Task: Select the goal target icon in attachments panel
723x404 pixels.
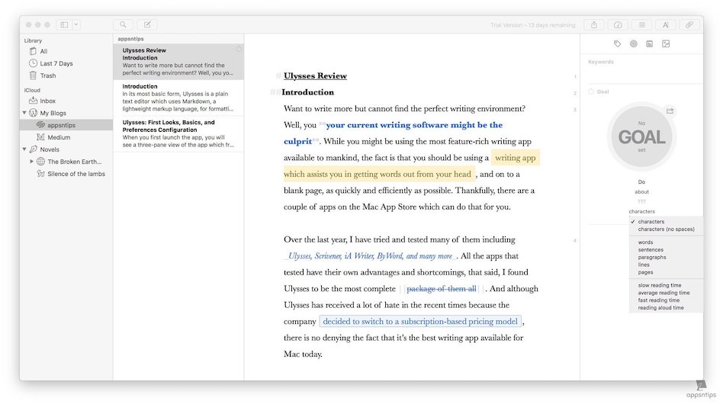Action: coord(633,44)
